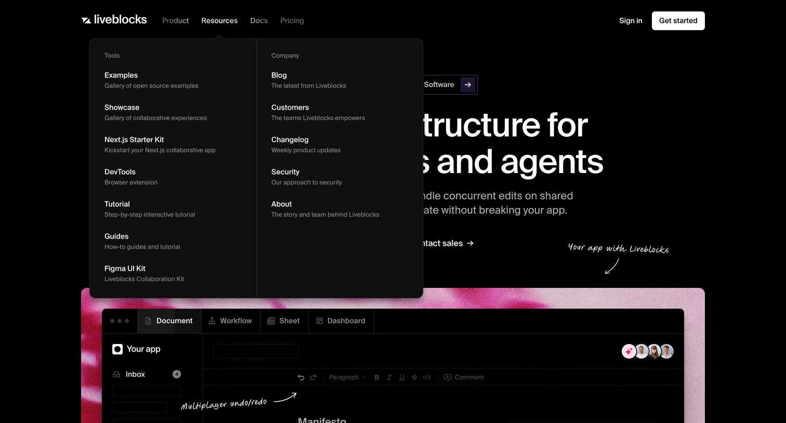786x423 pixels.
Task: Switch to the Workflow tab
Action: pos(230,321)
